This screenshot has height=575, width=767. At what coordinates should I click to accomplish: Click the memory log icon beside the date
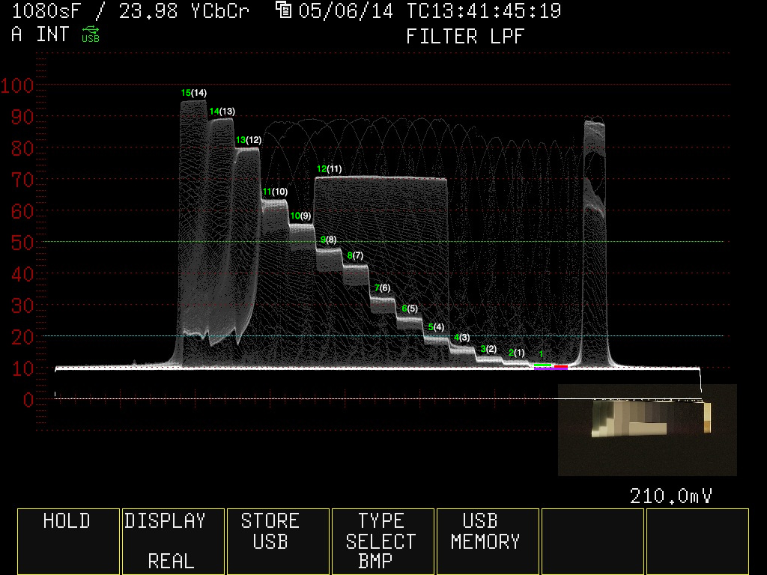coord(283,9)
